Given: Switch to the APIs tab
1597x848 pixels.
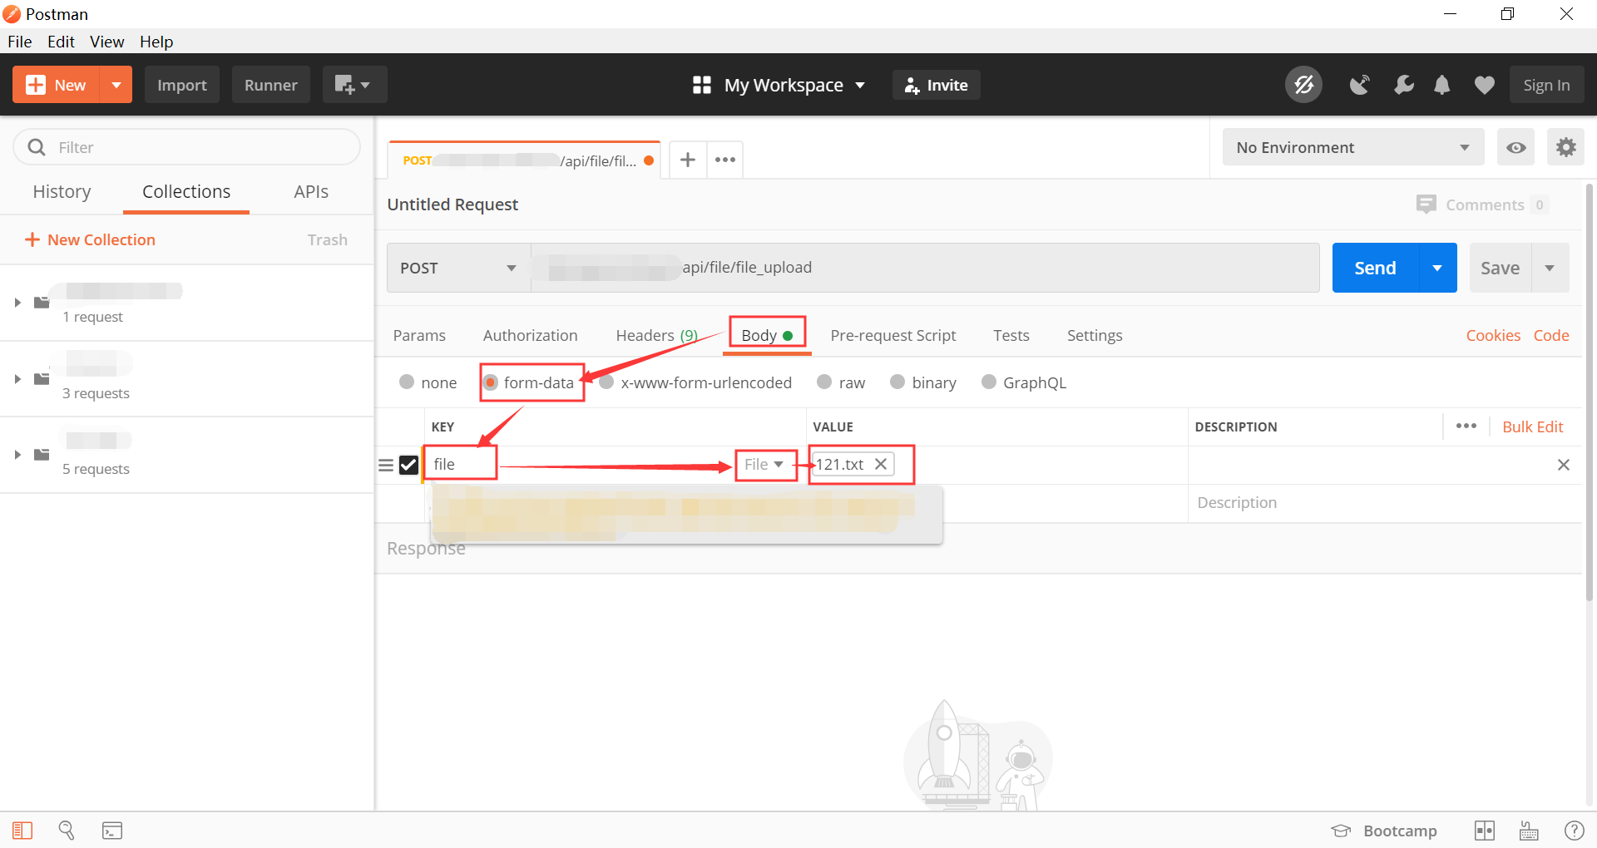Looking at the screenshot, I should pos(311,191).
